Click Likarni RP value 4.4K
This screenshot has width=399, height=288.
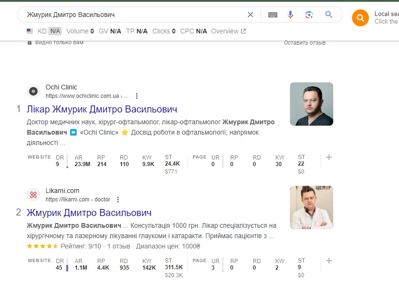pyautogui.click(x=103, y=268)
